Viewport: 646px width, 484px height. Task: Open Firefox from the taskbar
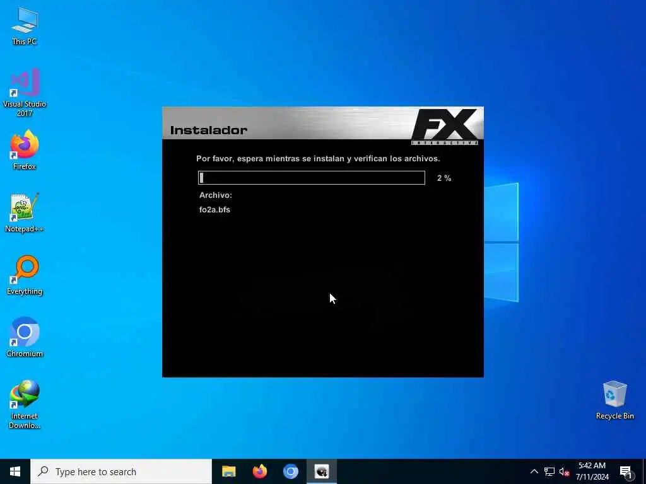pos(259,471)
